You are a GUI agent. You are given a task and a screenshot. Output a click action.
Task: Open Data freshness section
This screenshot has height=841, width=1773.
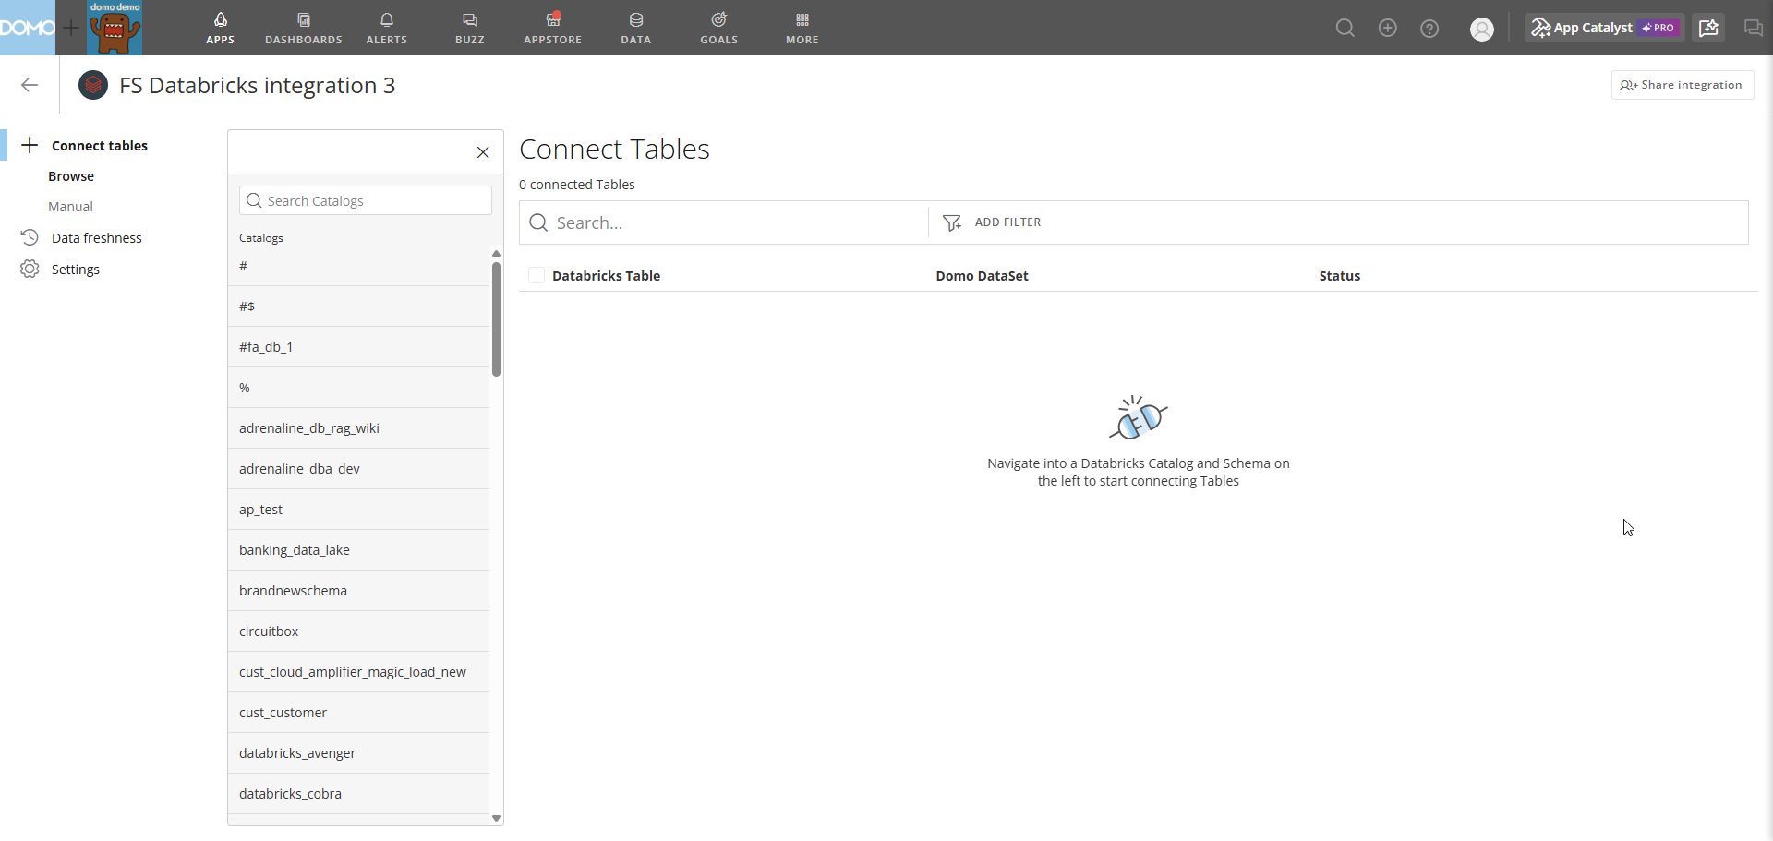[x=97, y=238]
